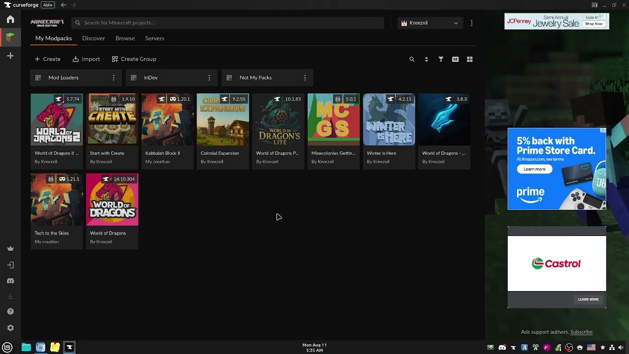Focus the Search for Minecraft projects field
The width and height of the screenshot is (629, 354).
tap(228, 23)
